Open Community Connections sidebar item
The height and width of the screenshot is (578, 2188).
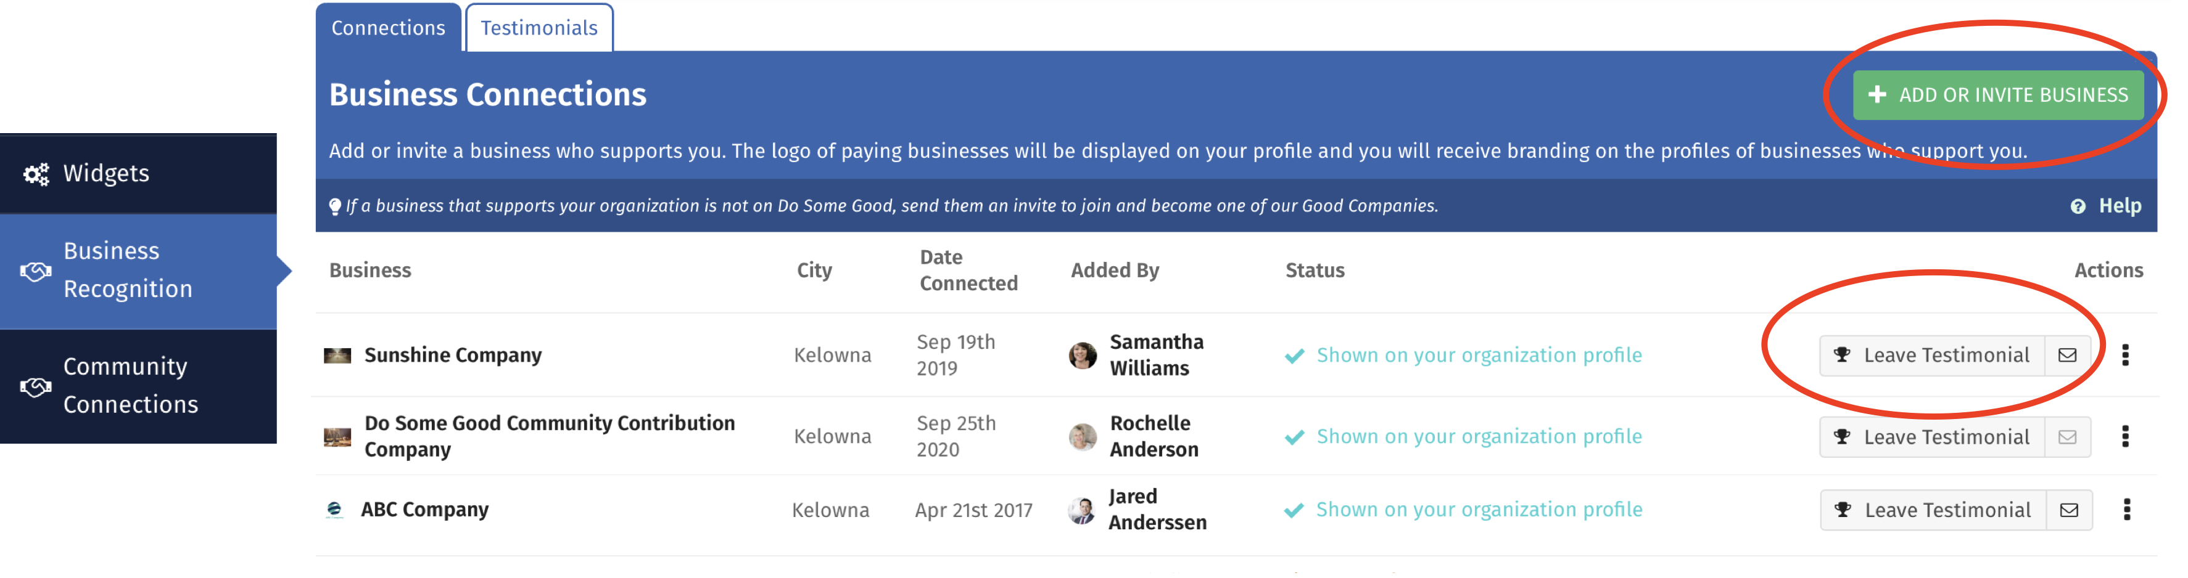(138, 385)
